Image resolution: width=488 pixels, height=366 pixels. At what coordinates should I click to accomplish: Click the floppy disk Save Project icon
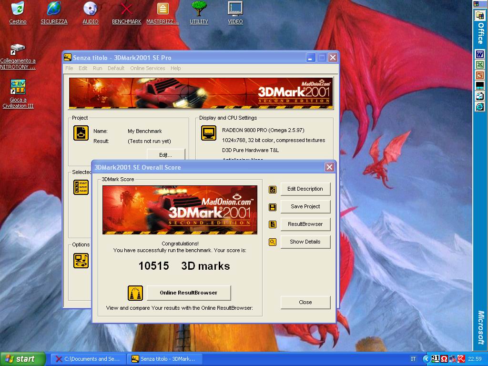272,207
